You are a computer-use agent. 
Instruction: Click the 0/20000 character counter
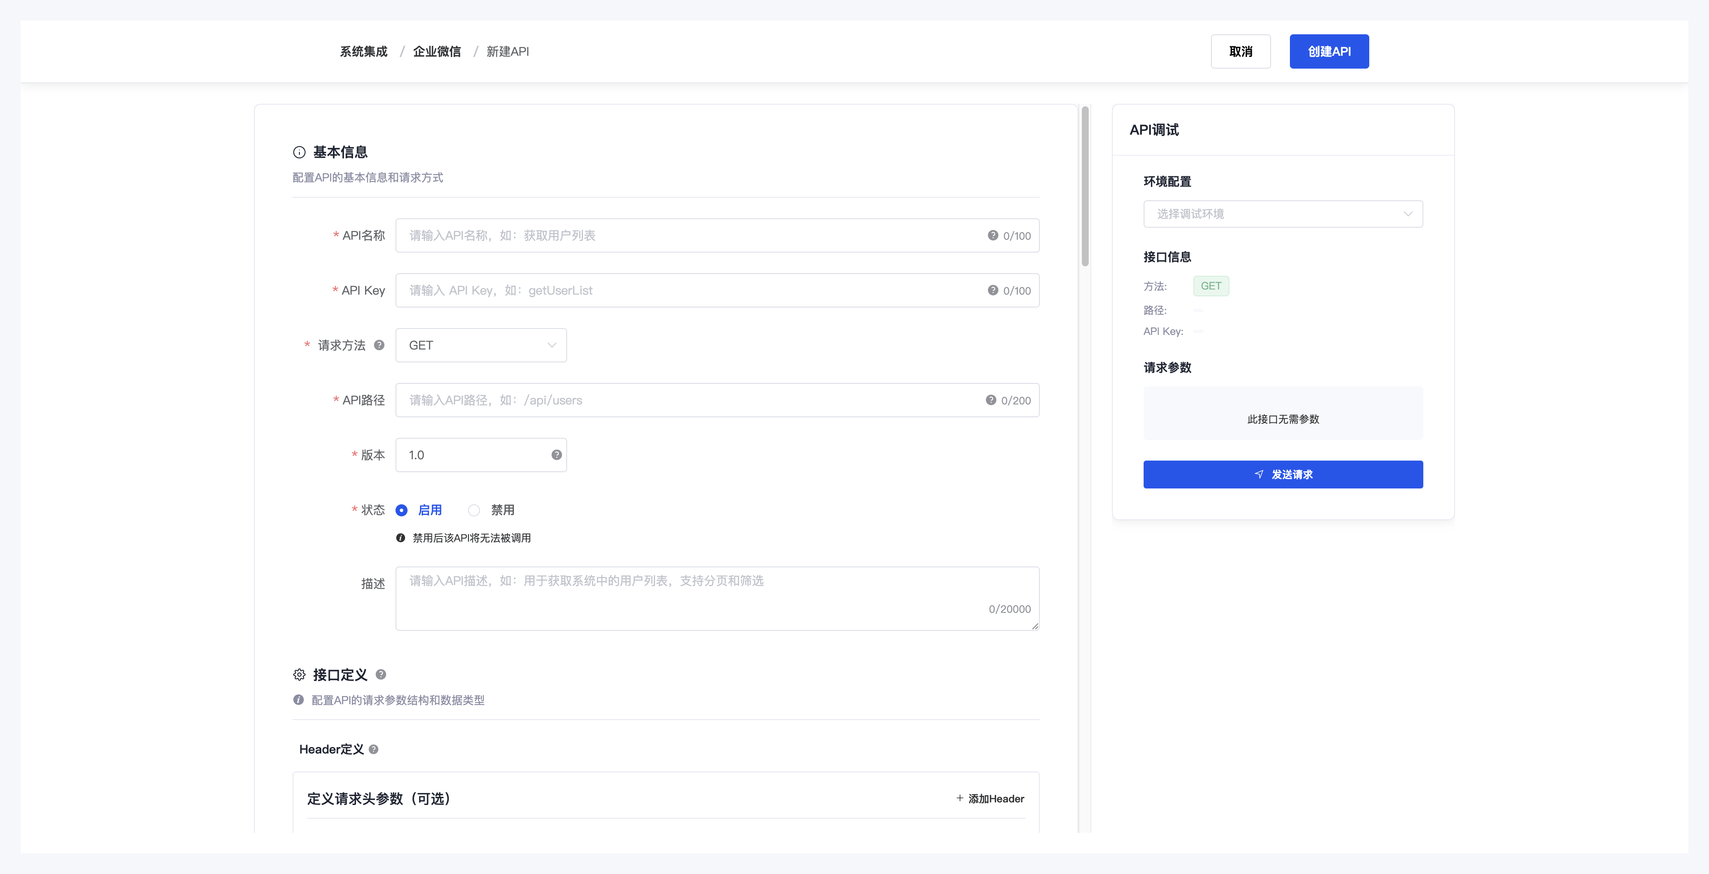(1009, 609)
